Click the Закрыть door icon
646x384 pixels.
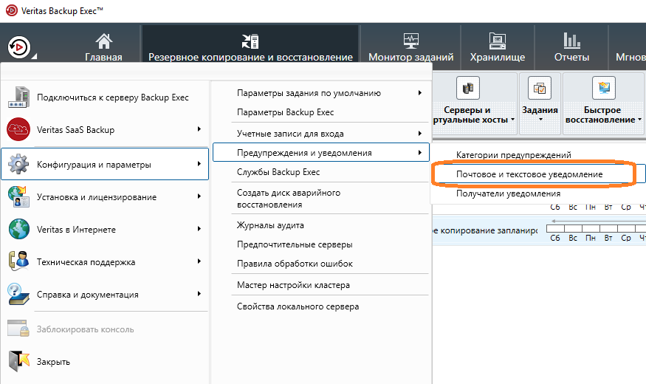[19, 361]
